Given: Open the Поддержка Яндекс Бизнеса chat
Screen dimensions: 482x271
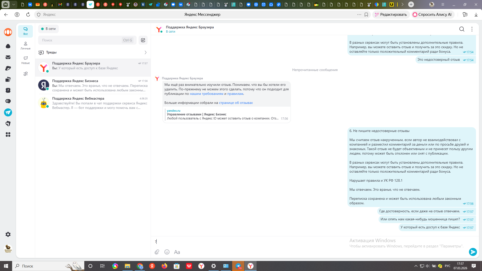Looking at the screenshot, I should pyautogui.click(x=93, y=85).
